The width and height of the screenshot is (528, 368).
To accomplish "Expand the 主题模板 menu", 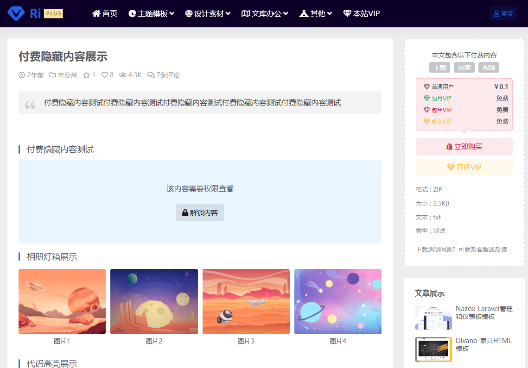I will coord(152,13).
